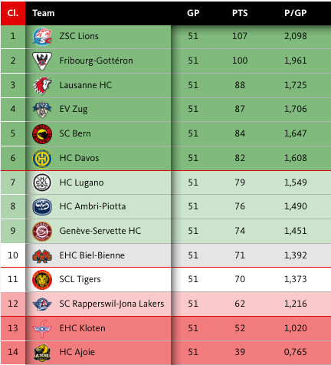Click the HC Davos yellow logo
331x365 pixels.
[42, 159]
